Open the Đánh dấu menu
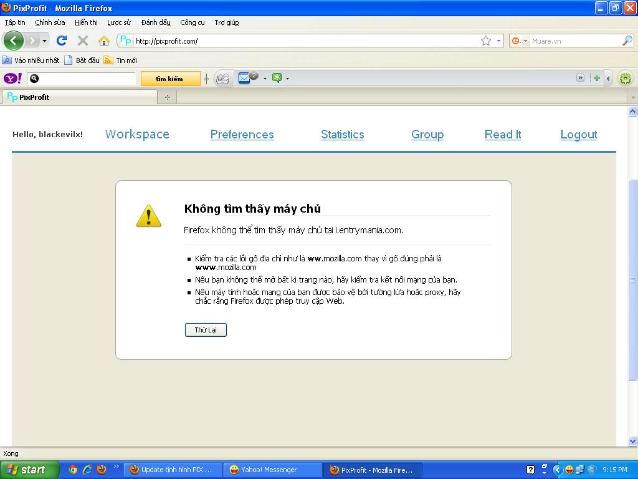Viewport: 638px width, 479px height. [156, 22]
